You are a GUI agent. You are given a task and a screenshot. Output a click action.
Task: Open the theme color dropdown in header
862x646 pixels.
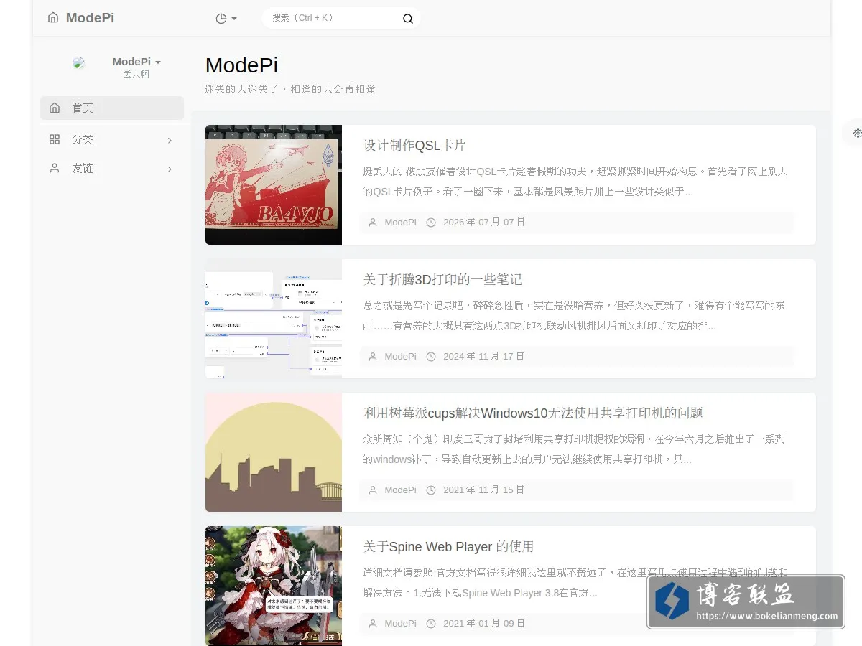(226, 19)
